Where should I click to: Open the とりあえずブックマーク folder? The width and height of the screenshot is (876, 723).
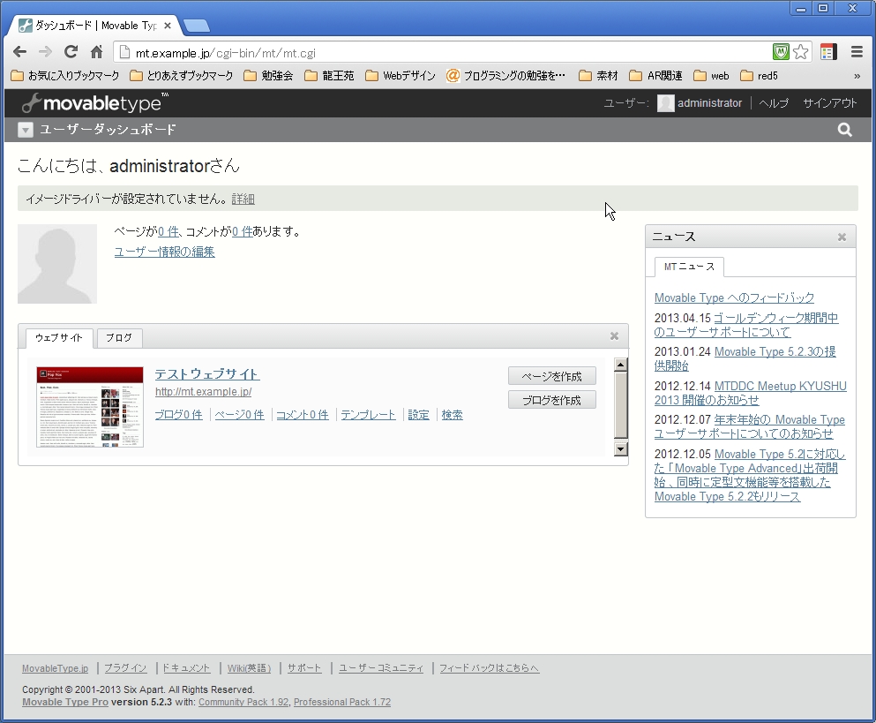coord(182,76)
